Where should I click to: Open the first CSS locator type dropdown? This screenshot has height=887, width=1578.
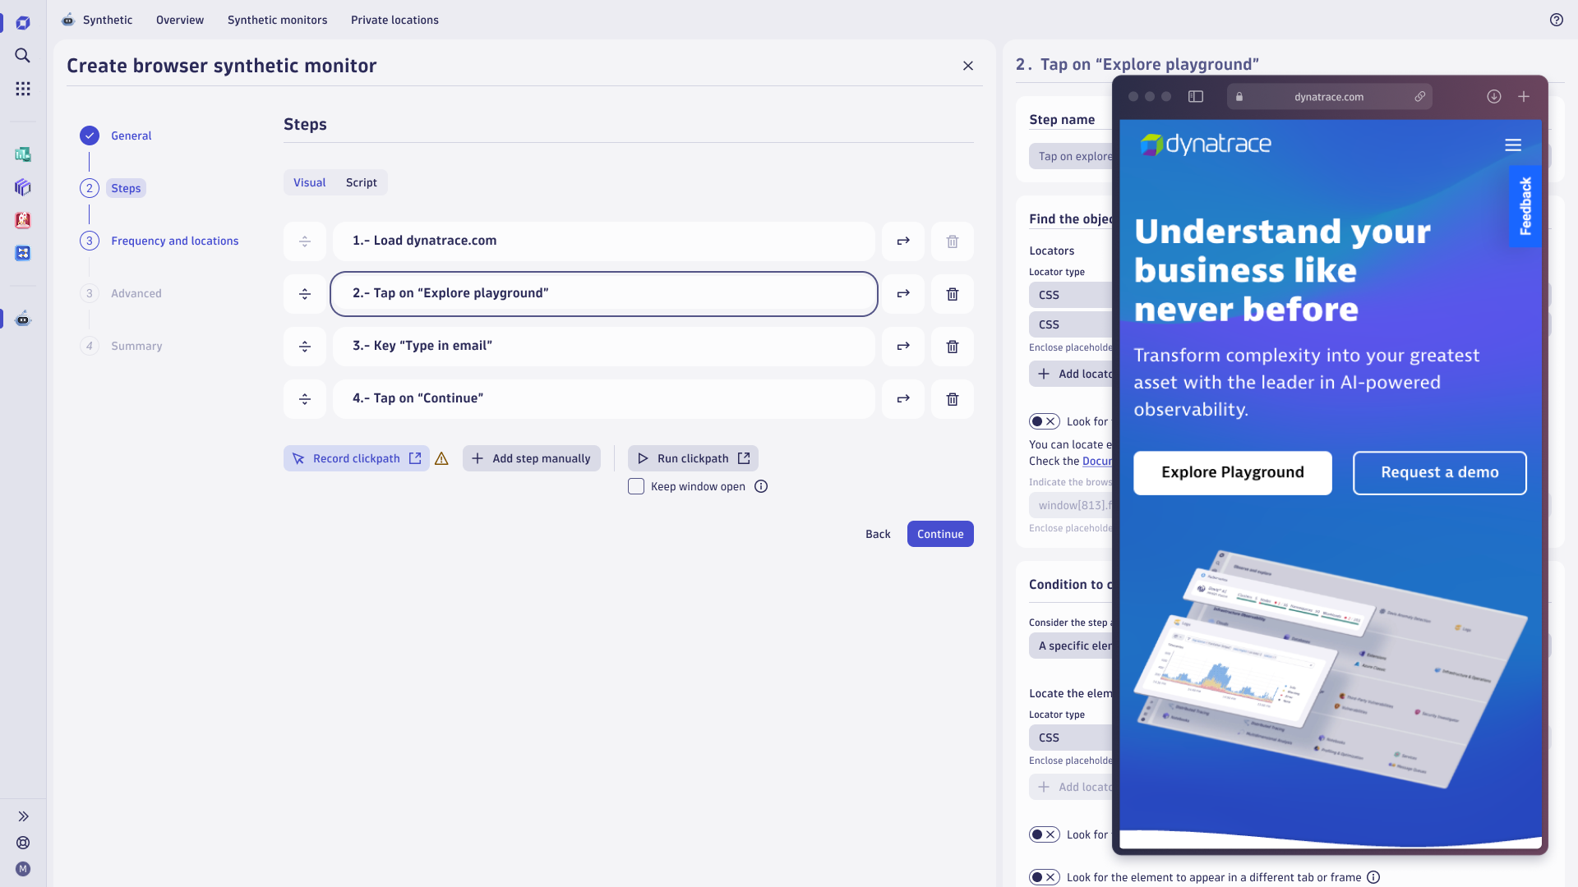[x=1071, y=295]
